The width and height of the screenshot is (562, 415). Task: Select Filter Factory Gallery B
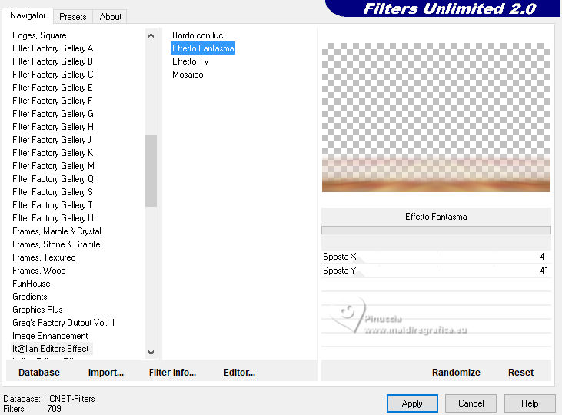coord(53,61)
